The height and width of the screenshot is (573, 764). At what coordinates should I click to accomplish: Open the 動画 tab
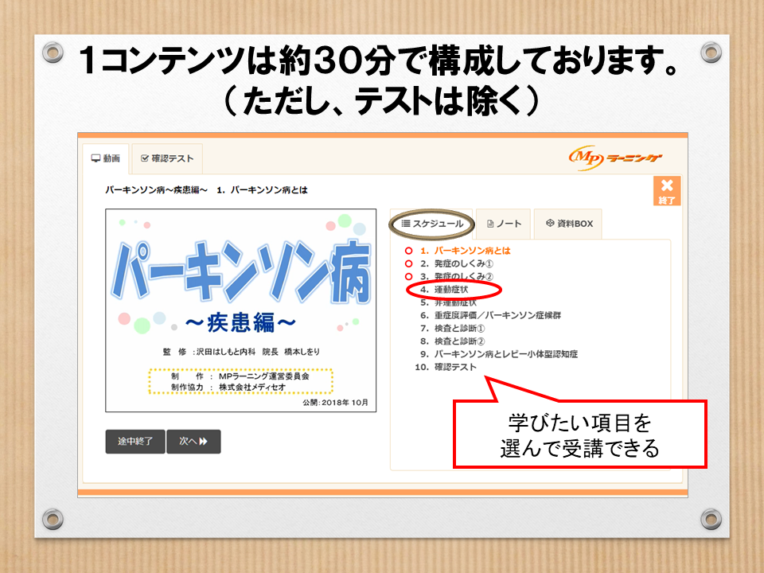[106, 158]
